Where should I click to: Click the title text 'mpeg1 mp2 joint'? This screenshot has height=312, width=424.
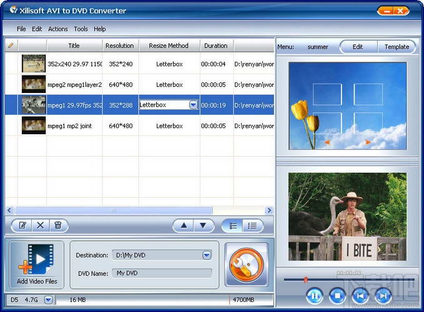tap(70, 126)
